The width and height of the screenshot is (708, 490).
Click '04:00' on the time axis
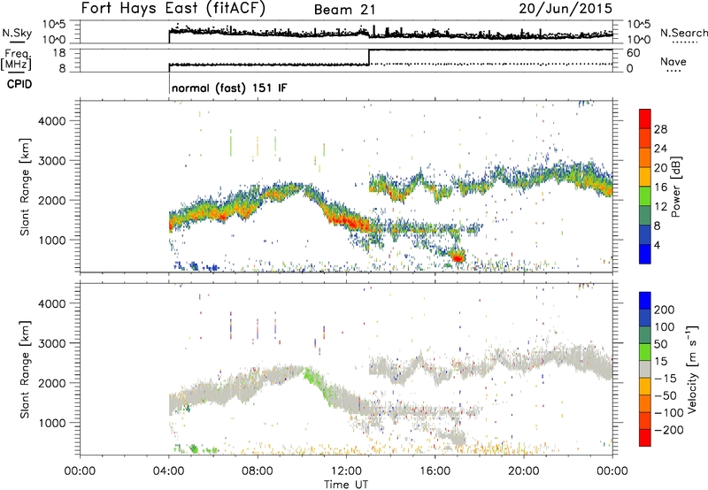coord(168,471)
